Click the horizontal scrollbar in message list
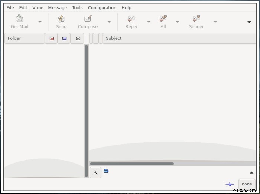Screen dimensions: 260x194 click(x=132, y=164)
